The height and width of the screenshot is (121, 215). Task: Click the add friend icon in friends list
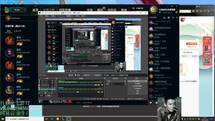pyautogui.click(x=164, y=17)
